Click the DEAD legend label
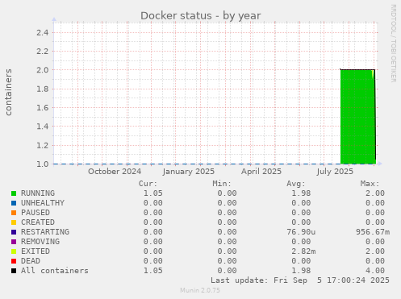 [31, 261]
